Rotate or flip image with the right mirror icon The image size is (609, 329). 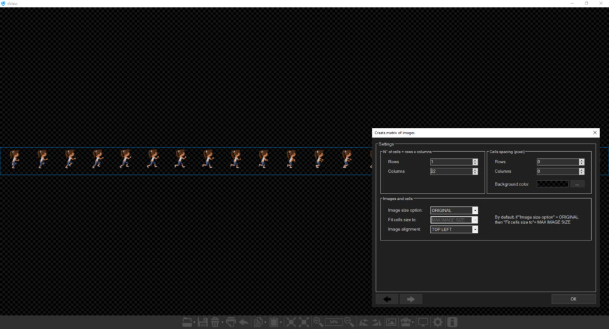pyautogui.click(x=377, y=322)
